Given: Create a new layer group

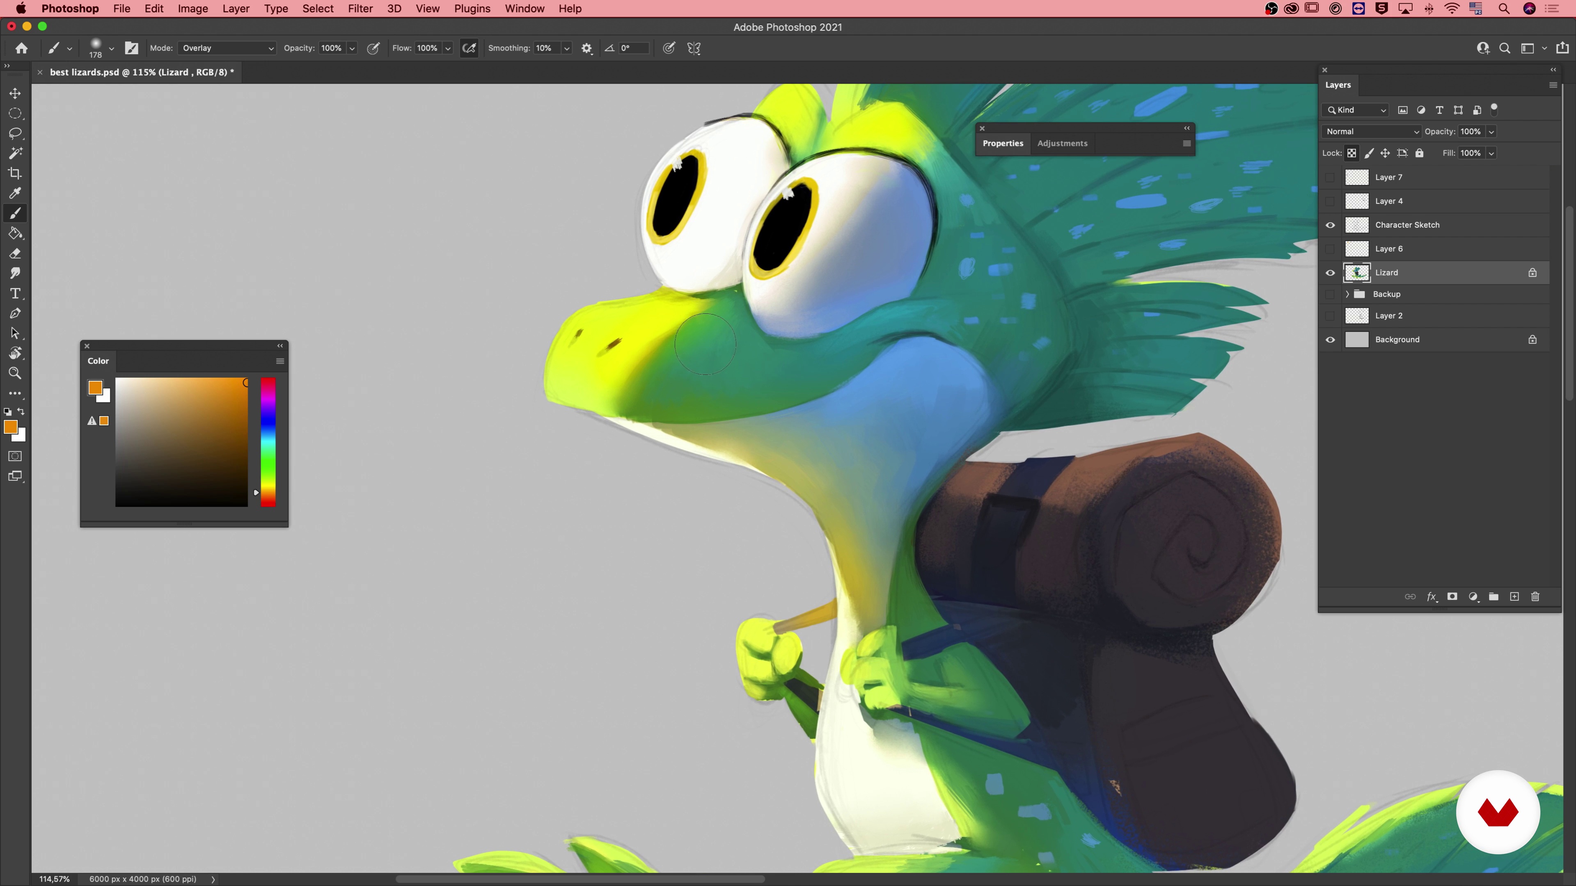Looking at the screenshot, I should [1494, 597].
